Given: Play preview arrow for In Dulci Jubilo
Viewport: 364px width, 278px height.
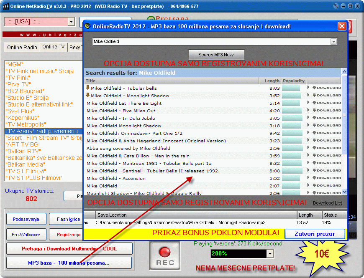Looking at the screenshot, I should click(x=308, y=118).
